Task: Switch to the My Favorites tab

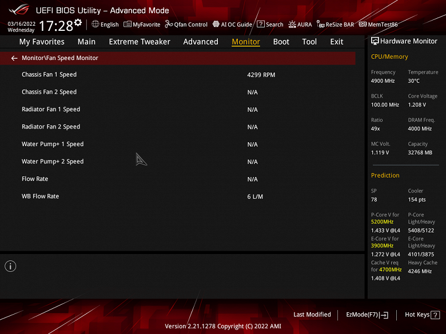Action: tap(42, 42)
